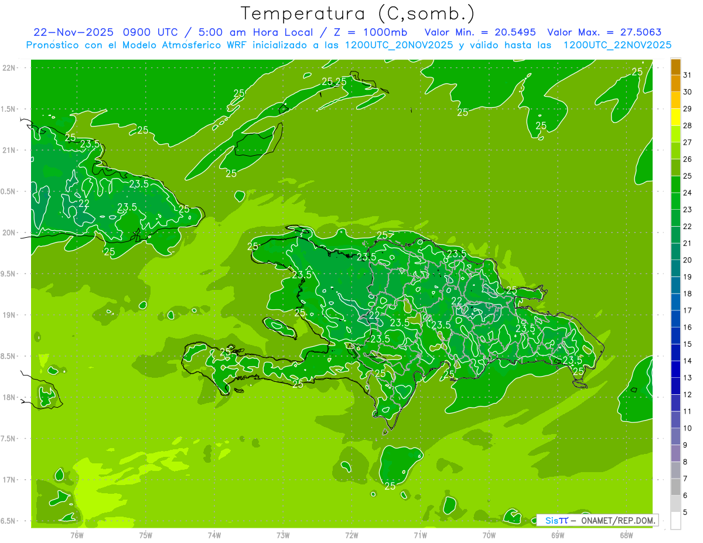Click the colorbar label "16"
The image size is (703, 543).
688,327
